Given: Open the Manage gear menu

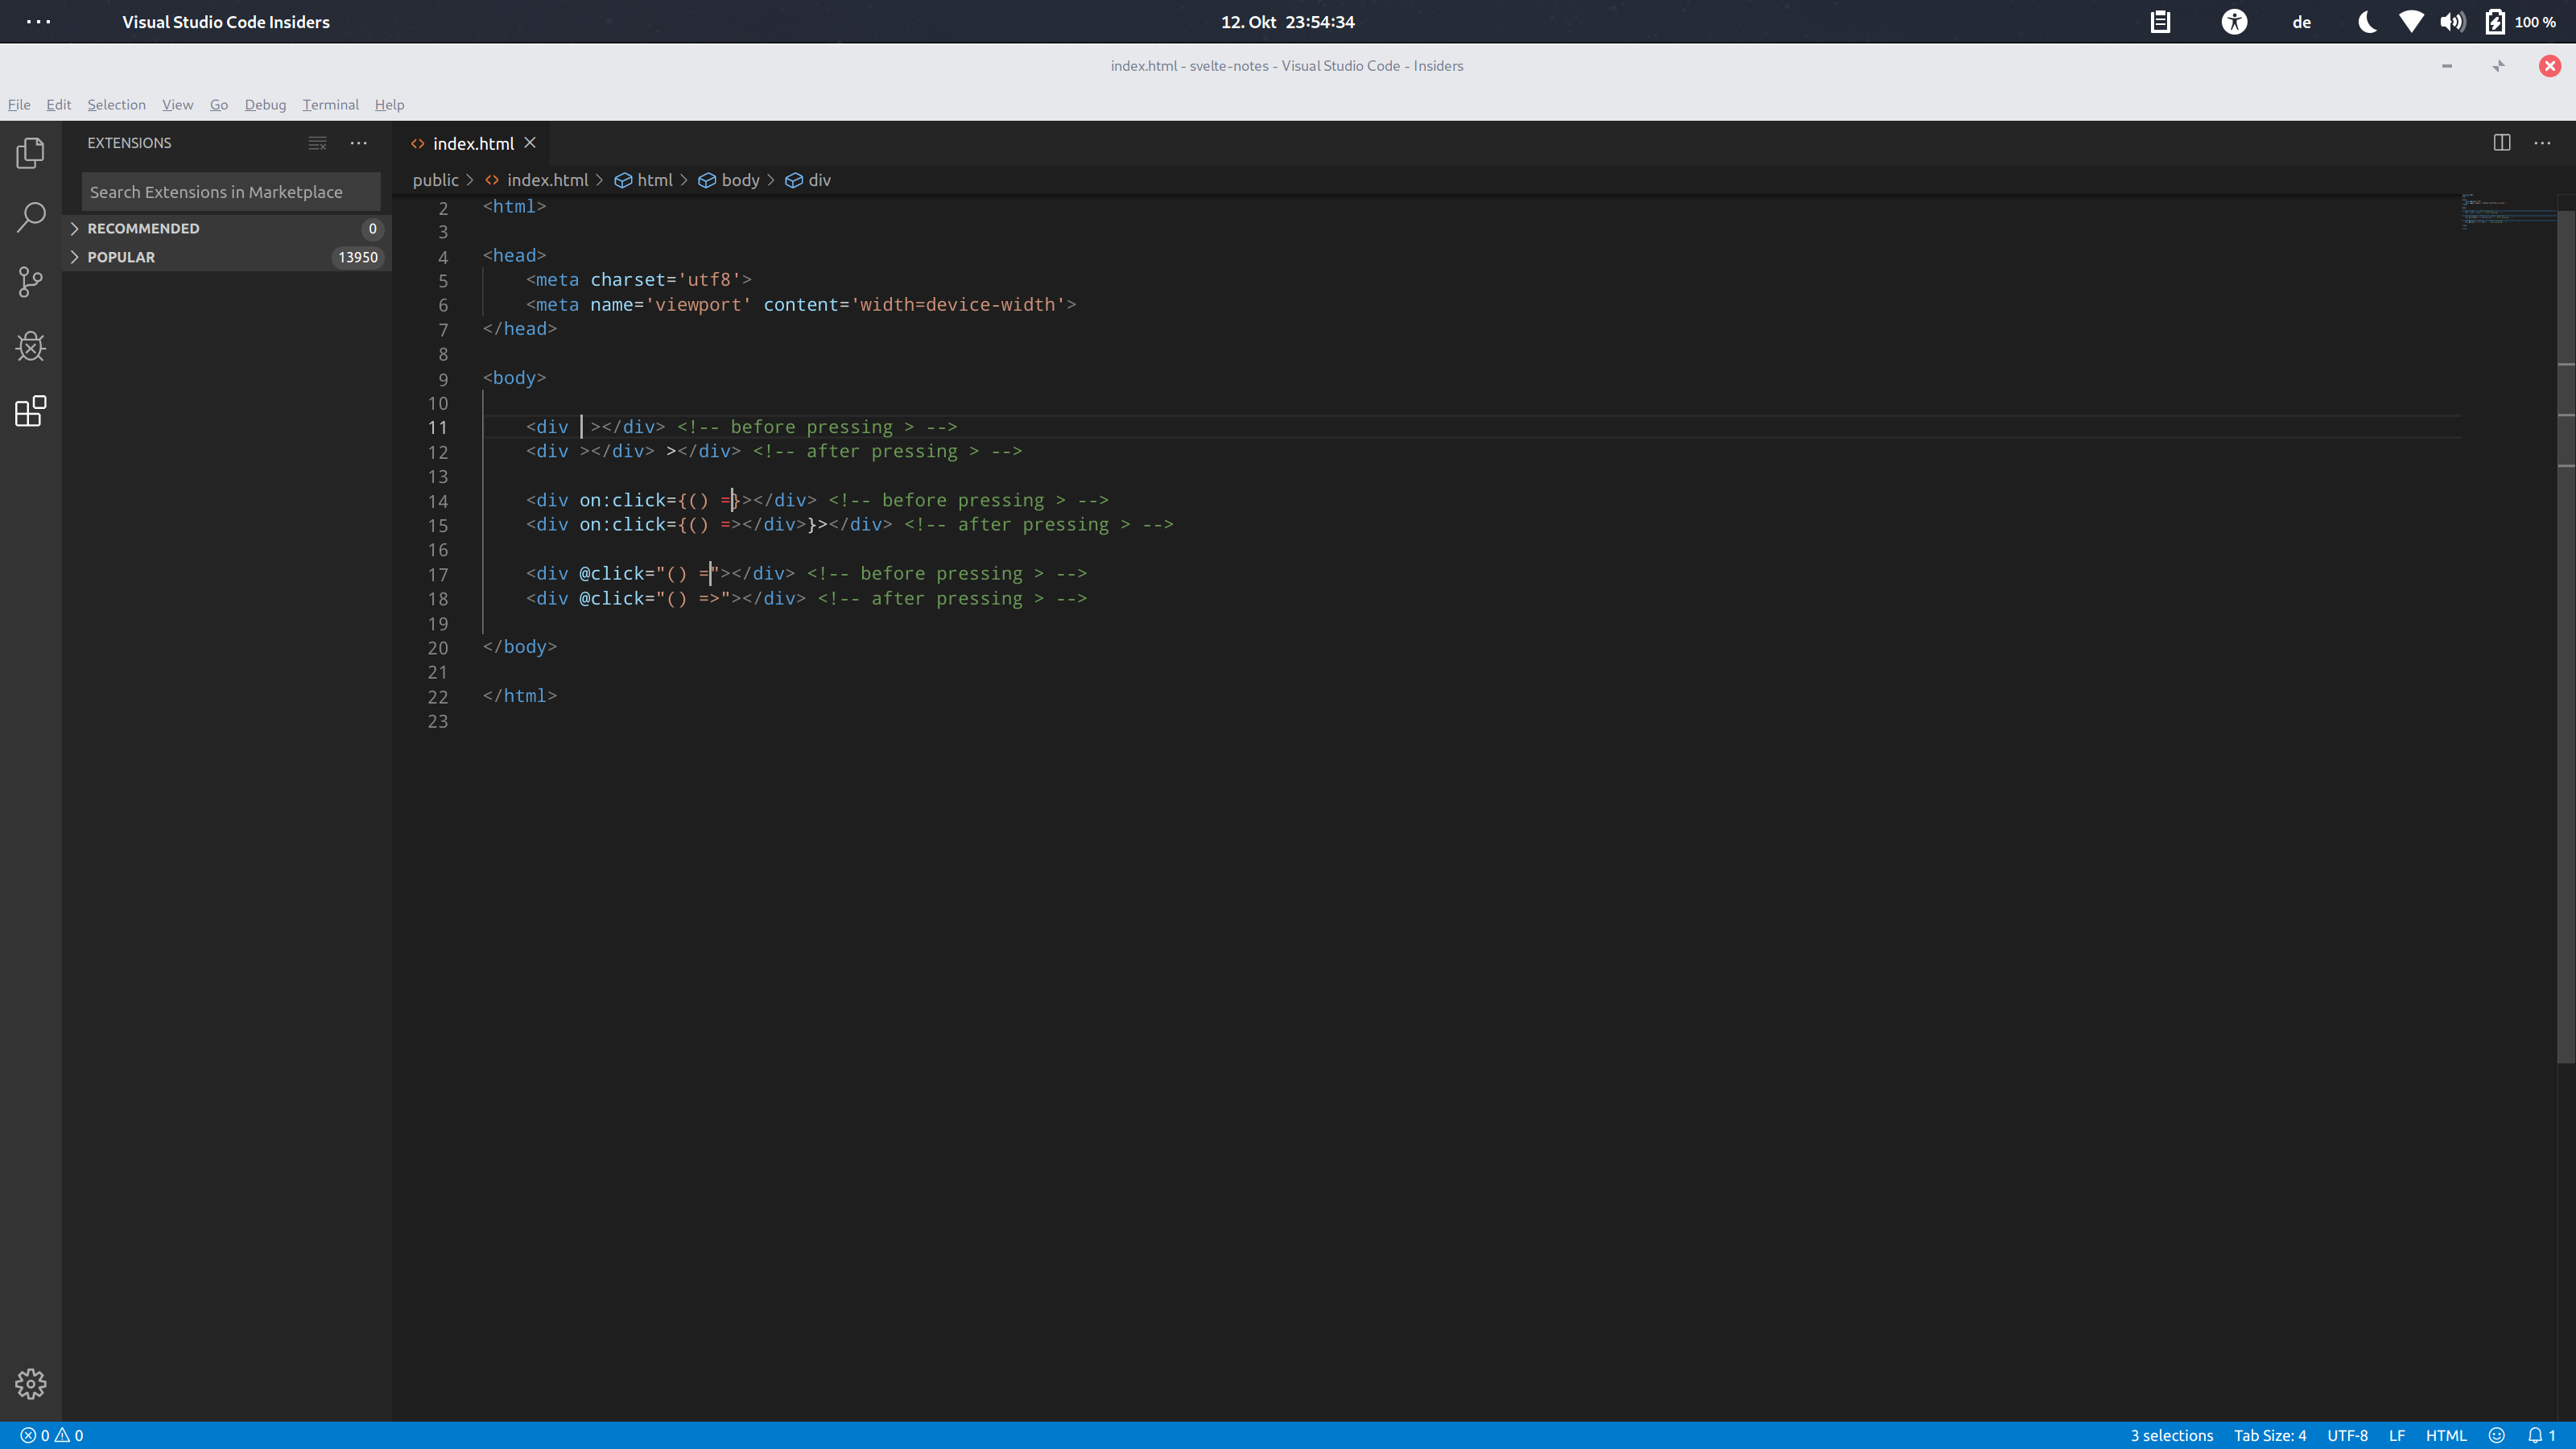Looking at the screenshot, I should point(30,1384).
